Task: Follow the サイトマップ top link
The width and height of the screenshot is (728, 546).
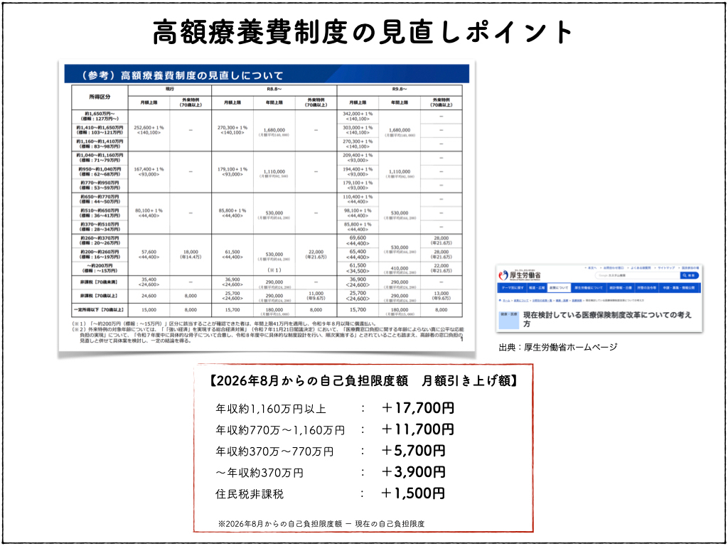Action: (666, 268)
